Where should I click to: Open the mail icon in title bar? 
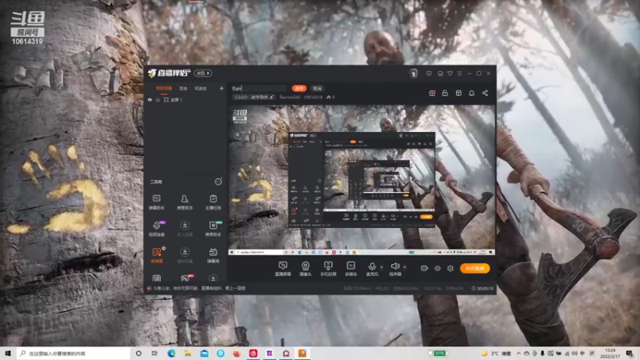440,74
